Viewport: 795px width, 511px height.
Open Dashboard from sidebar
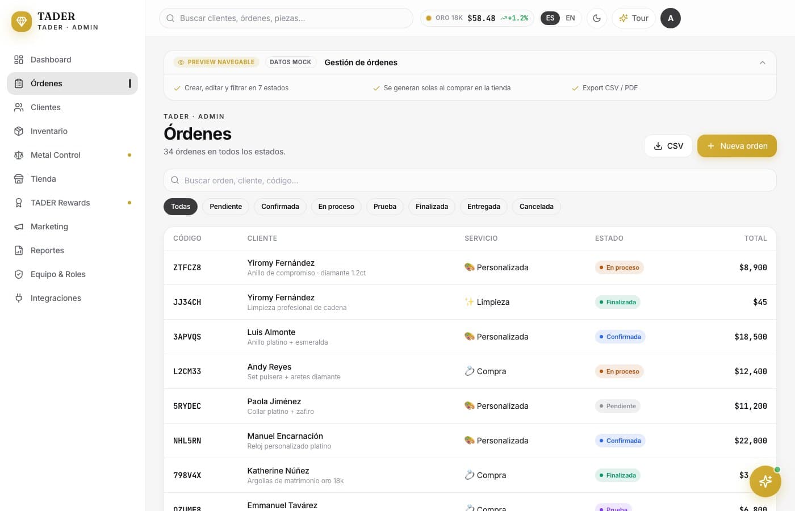[x=72, y=60]
